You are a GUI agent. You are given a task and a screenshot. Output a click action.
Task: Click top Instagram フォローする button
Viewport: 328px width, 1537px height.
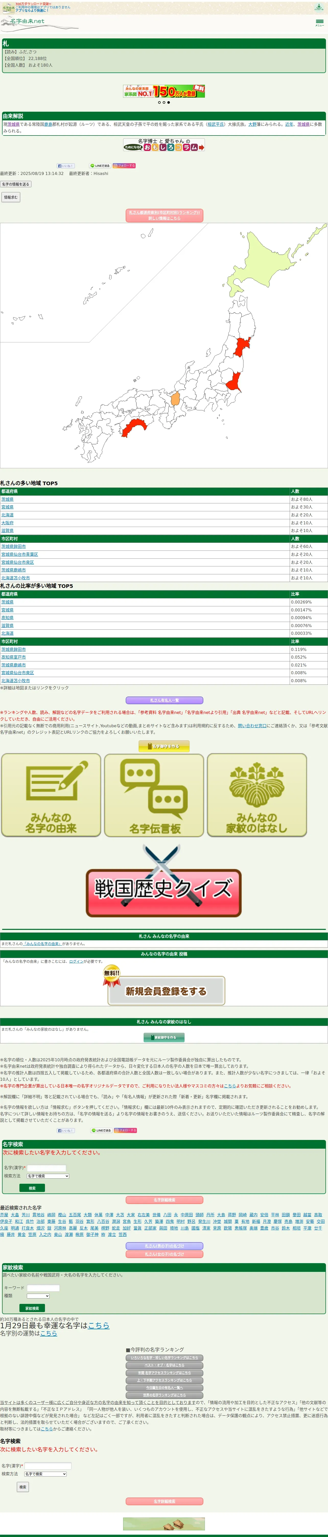[124, 166]
